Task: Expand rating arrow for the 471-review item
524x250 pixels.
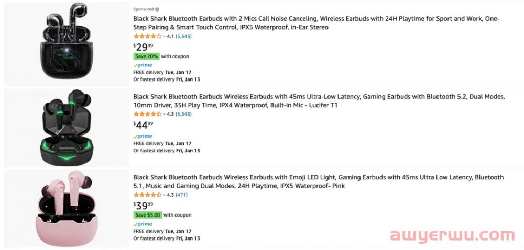Action: click(164, 195)
